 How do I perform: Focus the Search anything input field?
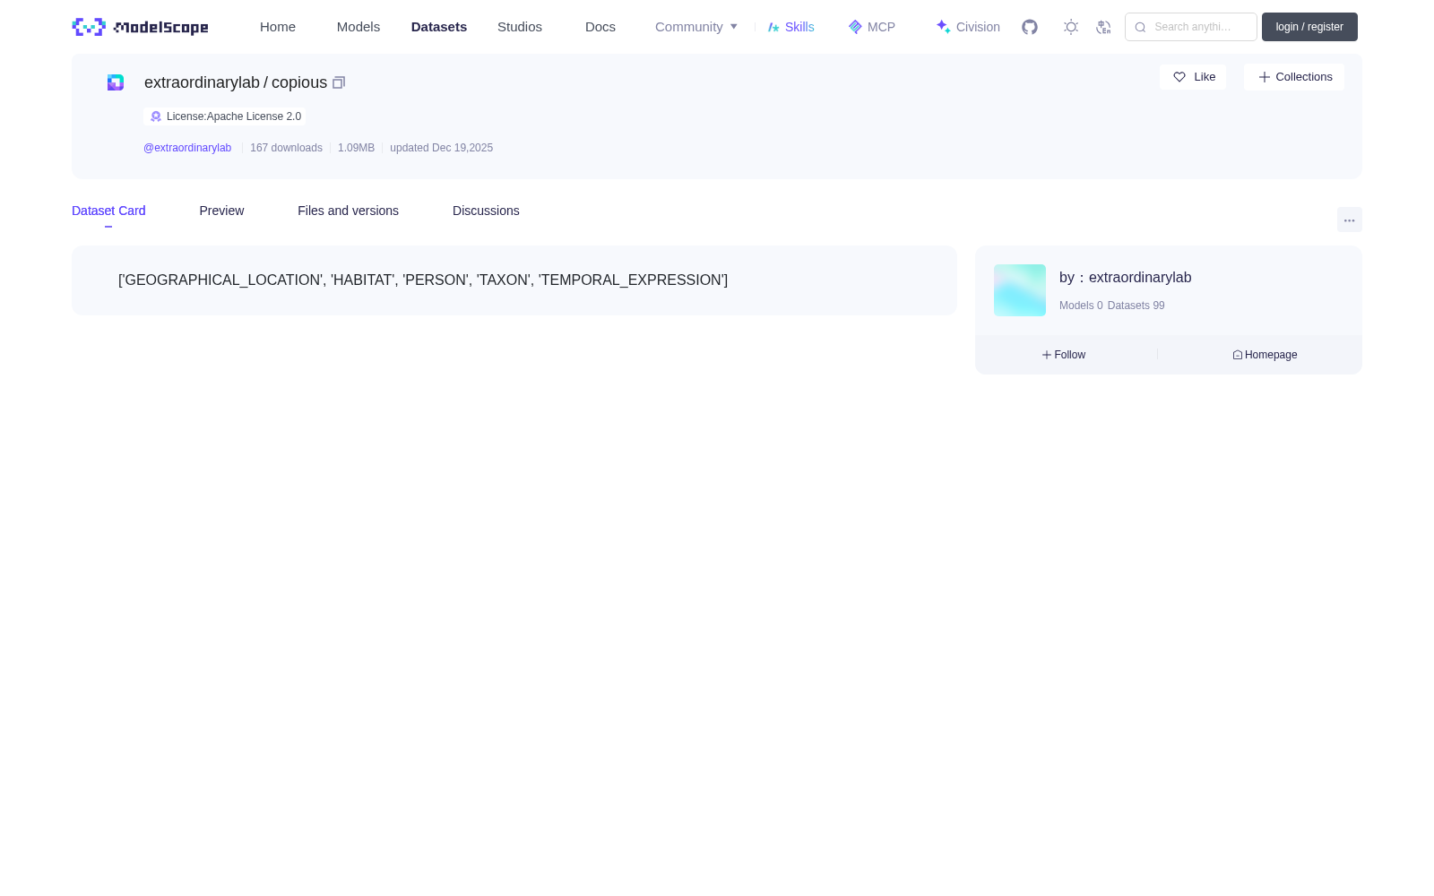click(1191, 27)
